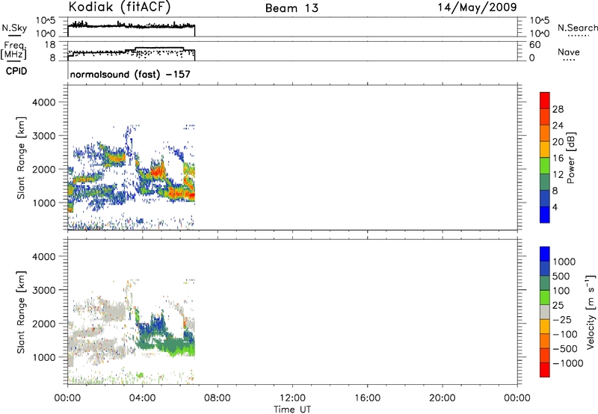598x414 pixels.
Task: Click the "04:00" time tick label
Action: click(x=143, y=398)
